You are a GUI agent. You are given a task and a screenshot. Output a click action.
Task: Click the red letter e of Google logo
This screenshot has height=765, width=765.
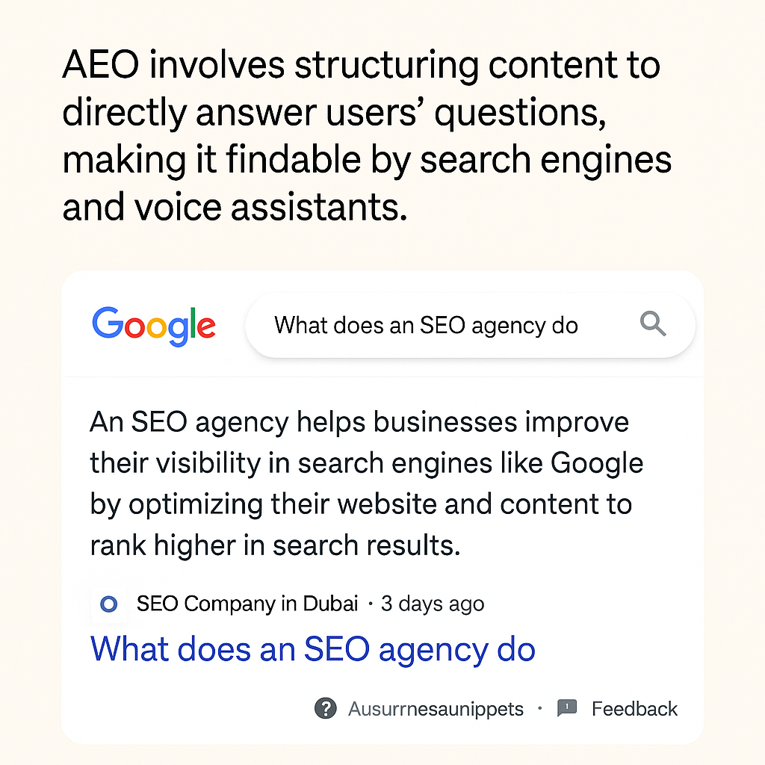[x=206, y=326]
